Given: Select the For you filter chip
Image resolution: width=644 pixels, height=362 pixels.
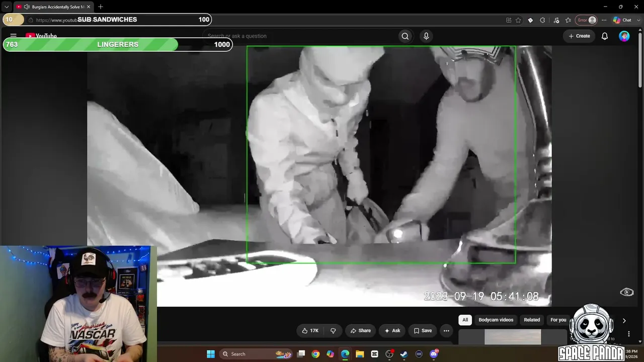Looking at the screenshot, I should [558, 320].
